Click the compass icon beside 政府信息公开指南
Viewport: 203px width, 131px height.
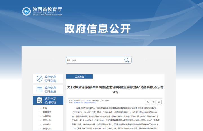tap(39, 78)
